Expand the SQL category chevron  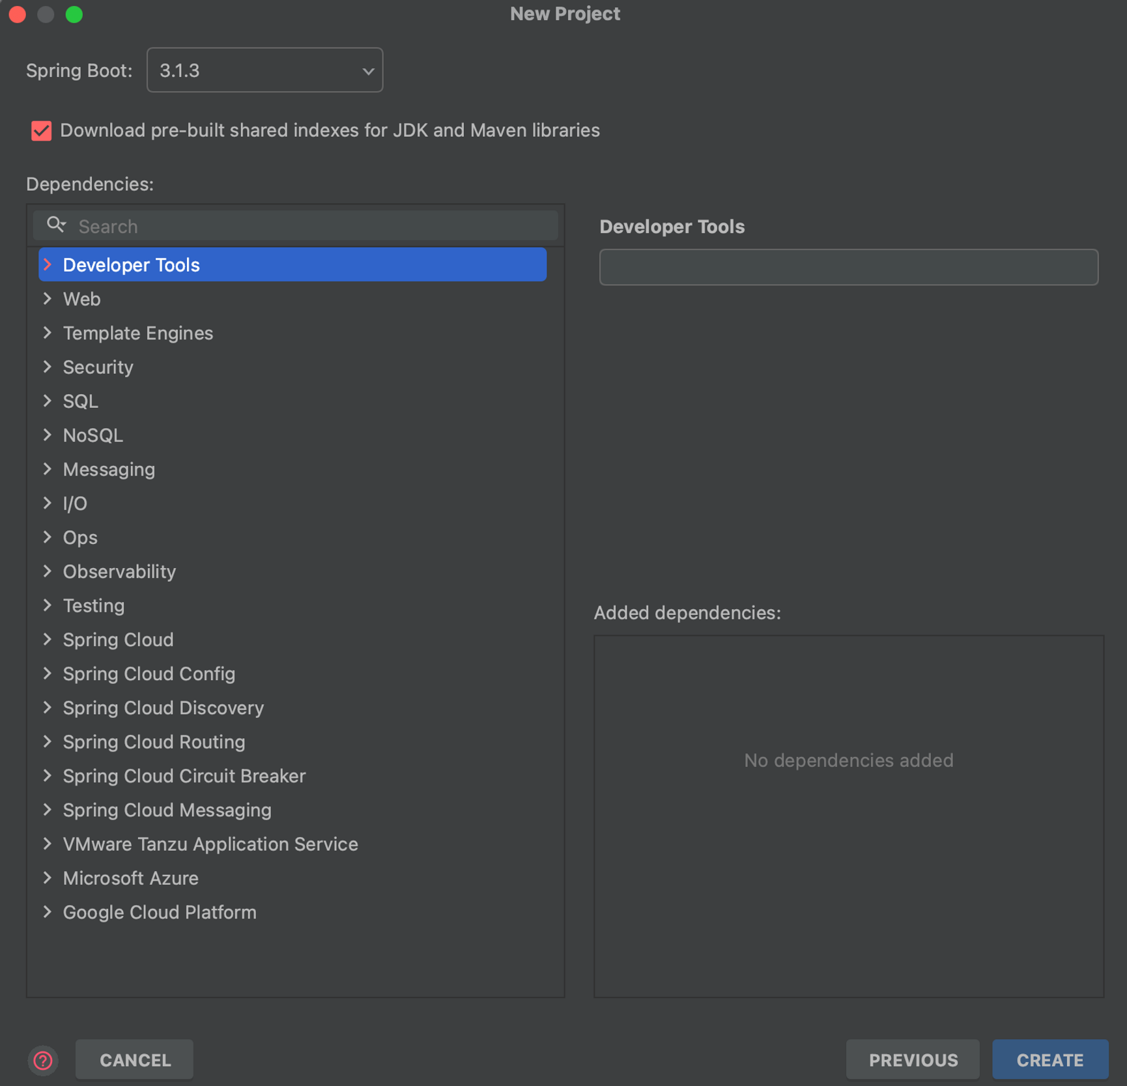pyautogui.click(x=48, y=401)
